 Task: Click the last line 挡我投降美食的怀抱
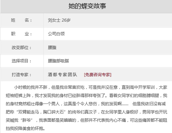[x=26, y=129]
